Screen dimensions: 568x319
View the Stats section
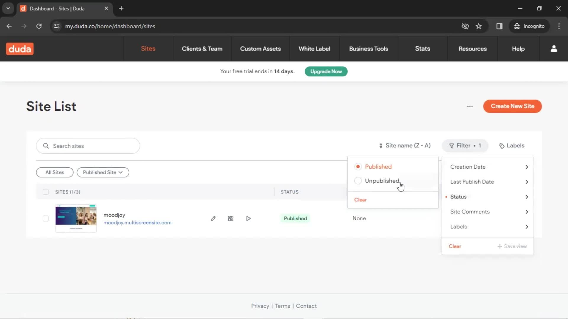tap(422, 49)
